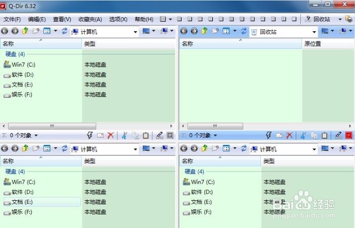Click lightning bolt icon in left status bar

[90, 136]
